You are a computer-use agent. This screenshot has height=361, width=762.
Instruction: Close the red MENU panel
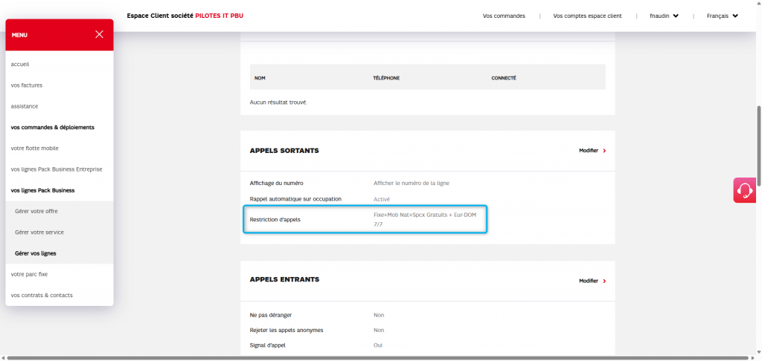[99, 34]
